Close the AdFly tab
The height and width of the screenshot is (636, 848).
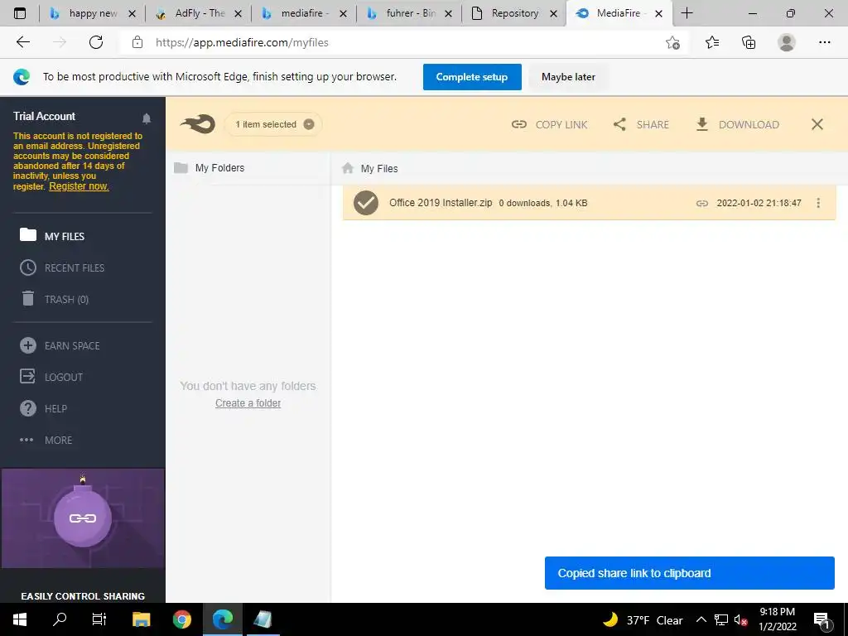click(238, 13)
